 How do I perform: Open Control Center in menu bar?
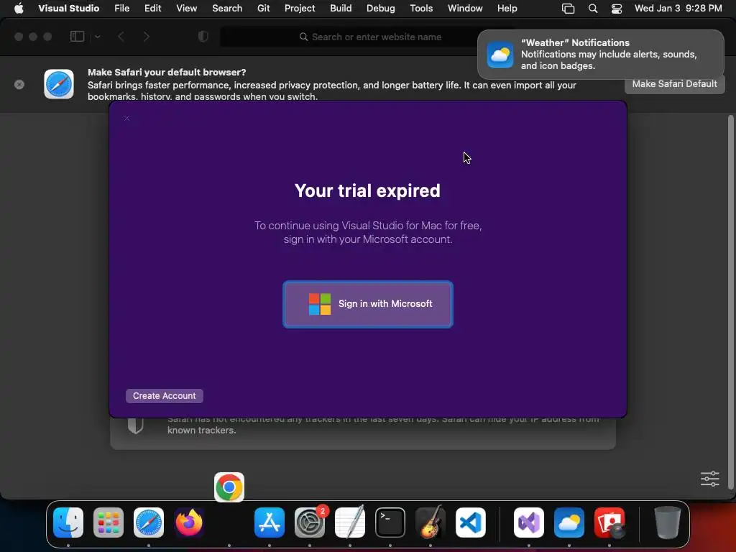point(616,9)
